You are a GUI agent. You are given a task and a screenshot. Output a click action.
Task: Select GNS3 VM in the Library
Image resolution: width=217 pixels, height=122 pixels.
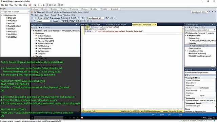point(12,18)
